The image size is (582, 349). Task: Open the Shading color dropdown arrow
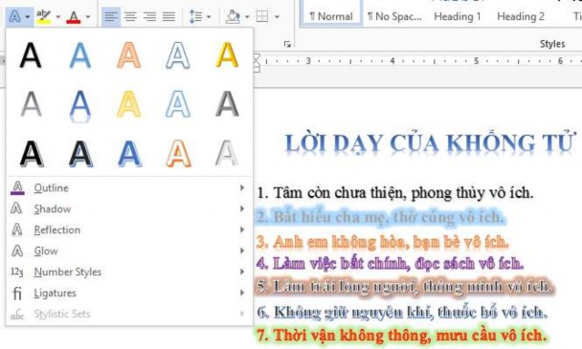tap(247, 17)
